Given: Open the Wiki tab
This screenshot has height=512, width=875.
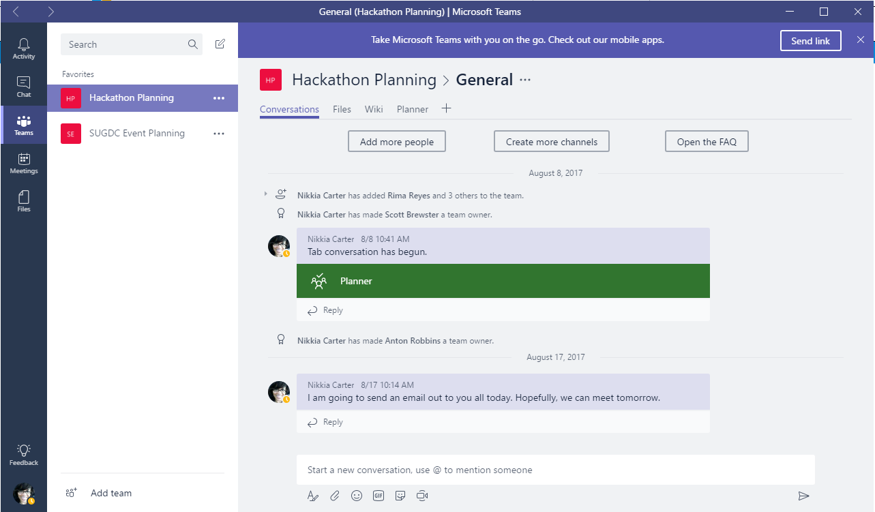Looking at the screenshot, I should 374,109.
